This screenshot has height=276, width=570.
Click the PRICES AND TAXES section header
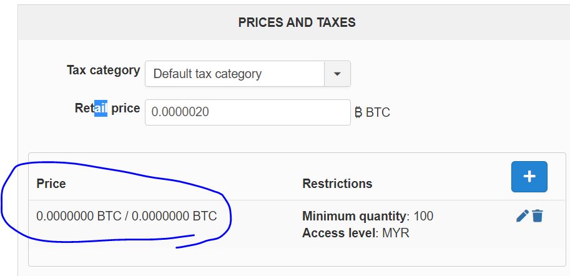[297, 22]
